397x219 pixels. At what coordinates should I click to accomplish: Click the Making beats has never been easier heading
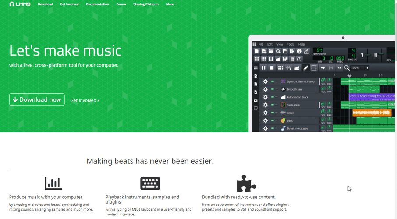click(x=150, y=161)
